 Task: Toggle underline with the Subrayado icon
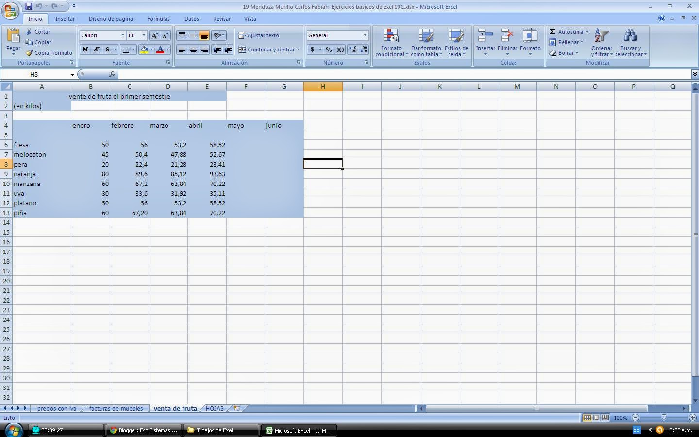106,49
